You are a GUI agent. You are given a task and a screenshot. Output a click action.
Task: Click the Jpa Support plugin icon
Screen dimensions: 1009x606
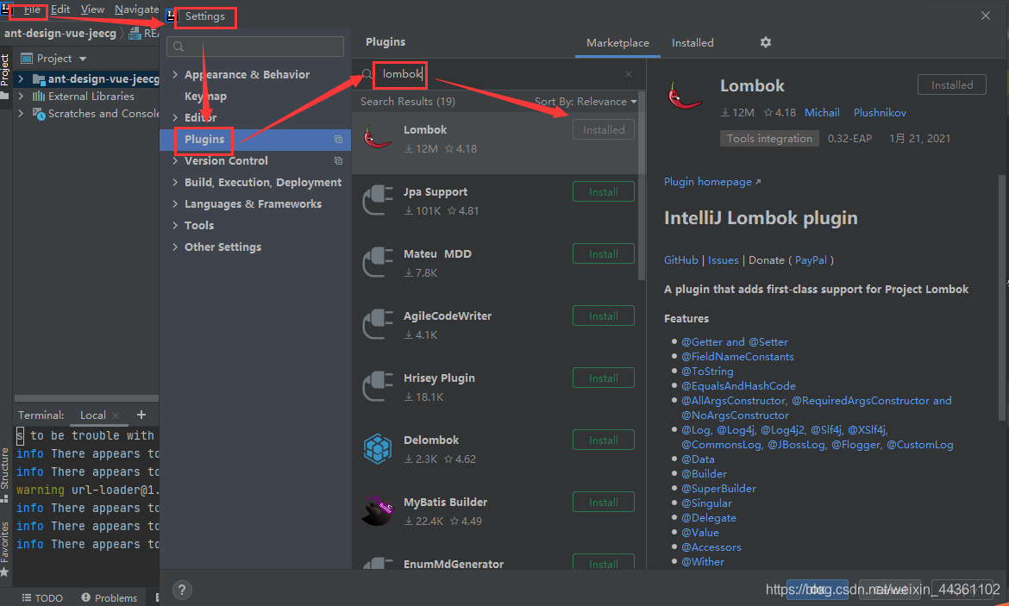377,200
